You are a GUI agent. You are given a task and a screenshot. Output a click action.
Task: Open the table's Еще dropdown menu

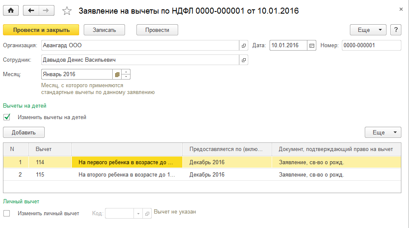point(383,132)
